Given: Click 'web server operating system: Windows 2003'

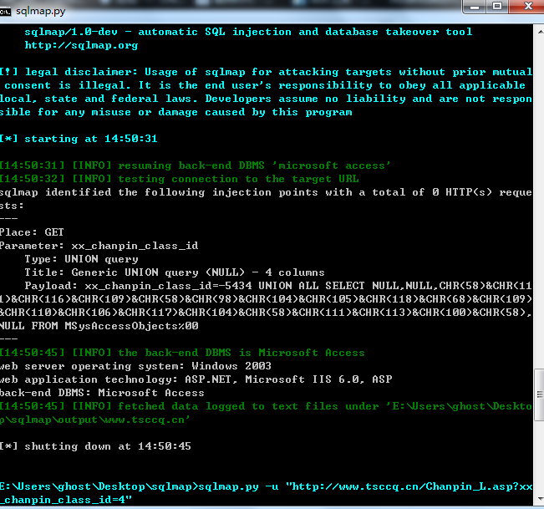Looking at the screenshot, I should 135,366.
